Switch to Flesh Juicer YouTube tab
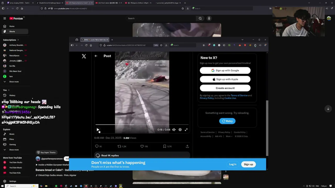The image size is (335, 188). click(109, 3)
